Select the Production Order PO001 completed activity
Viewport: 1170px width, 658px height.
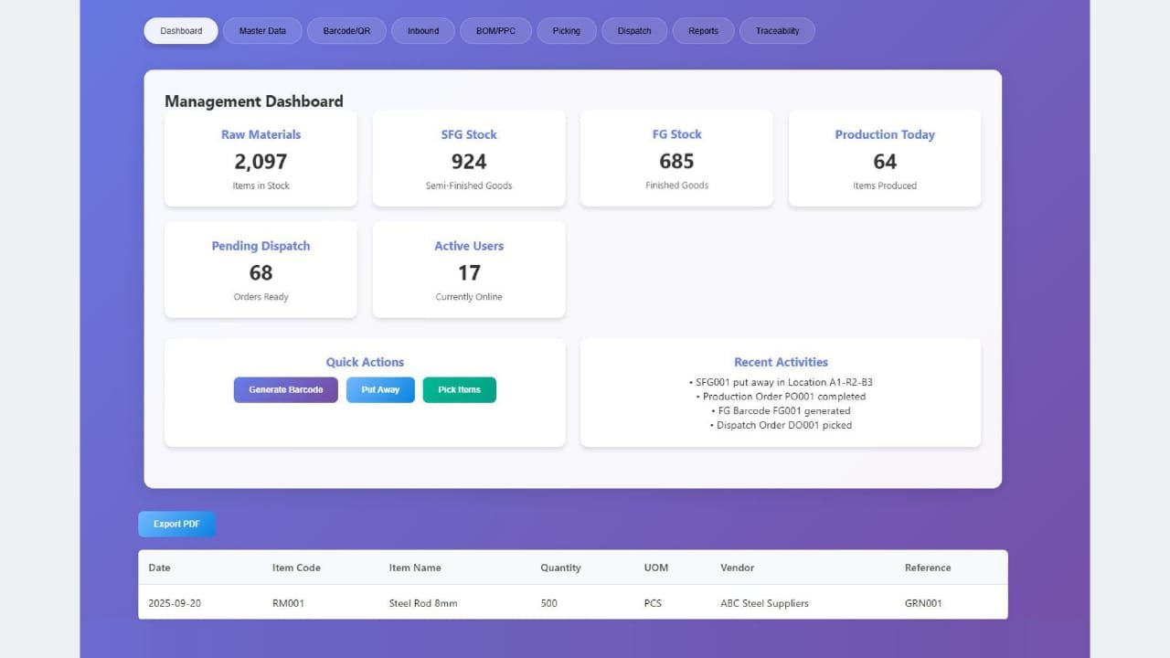coord(781,397)
